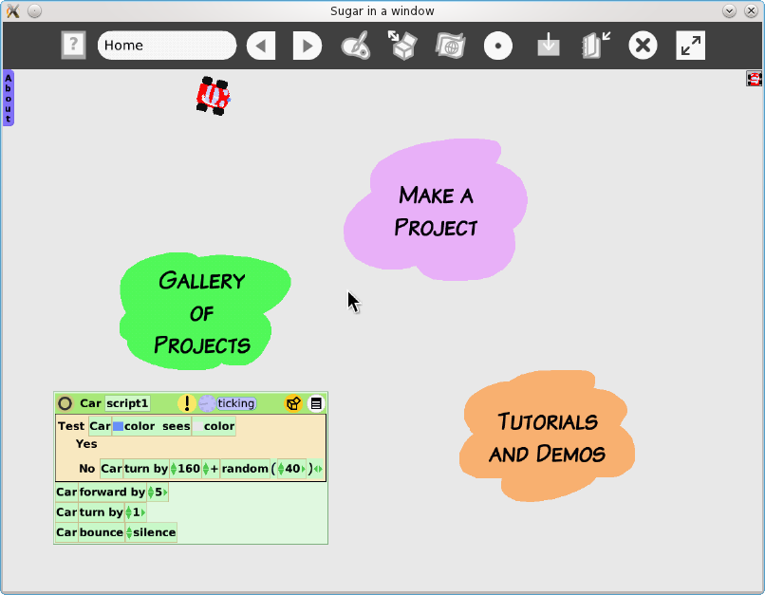Click the white circle share button

[x=498, y=46]
